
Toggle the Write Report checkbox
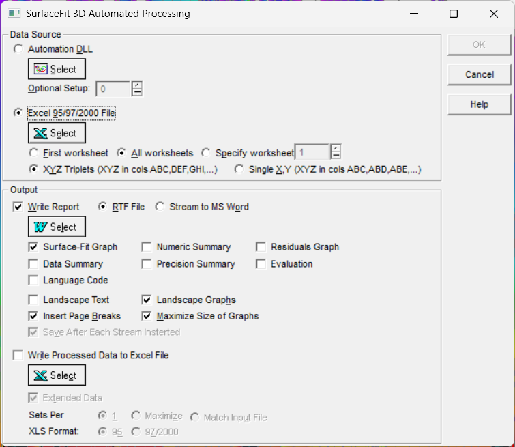point(18,207)
